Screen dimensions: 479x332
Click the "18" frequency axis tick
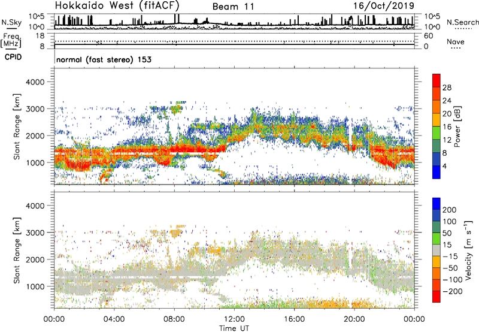(40, 36)
